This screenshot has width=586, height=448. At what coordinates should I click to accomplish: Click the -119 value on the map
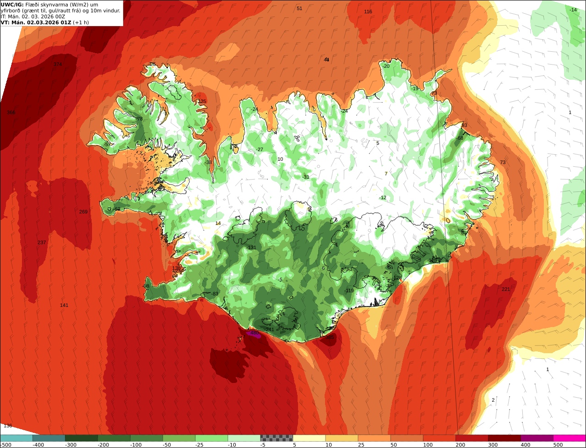[x=349, y=291]
